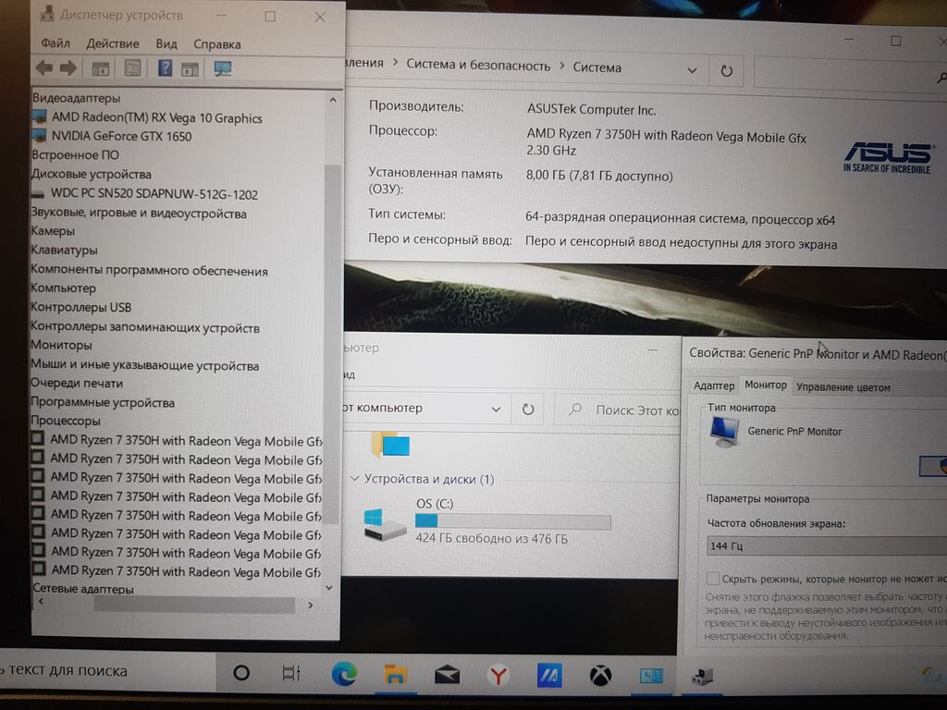Click the scan for hardware changes icon

[223, 68]
